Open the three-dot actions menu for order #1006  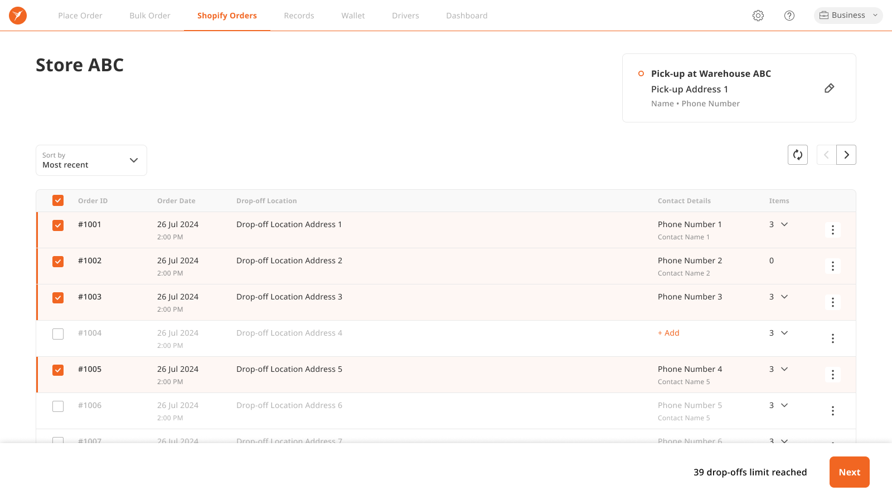(x=833, y=411)
